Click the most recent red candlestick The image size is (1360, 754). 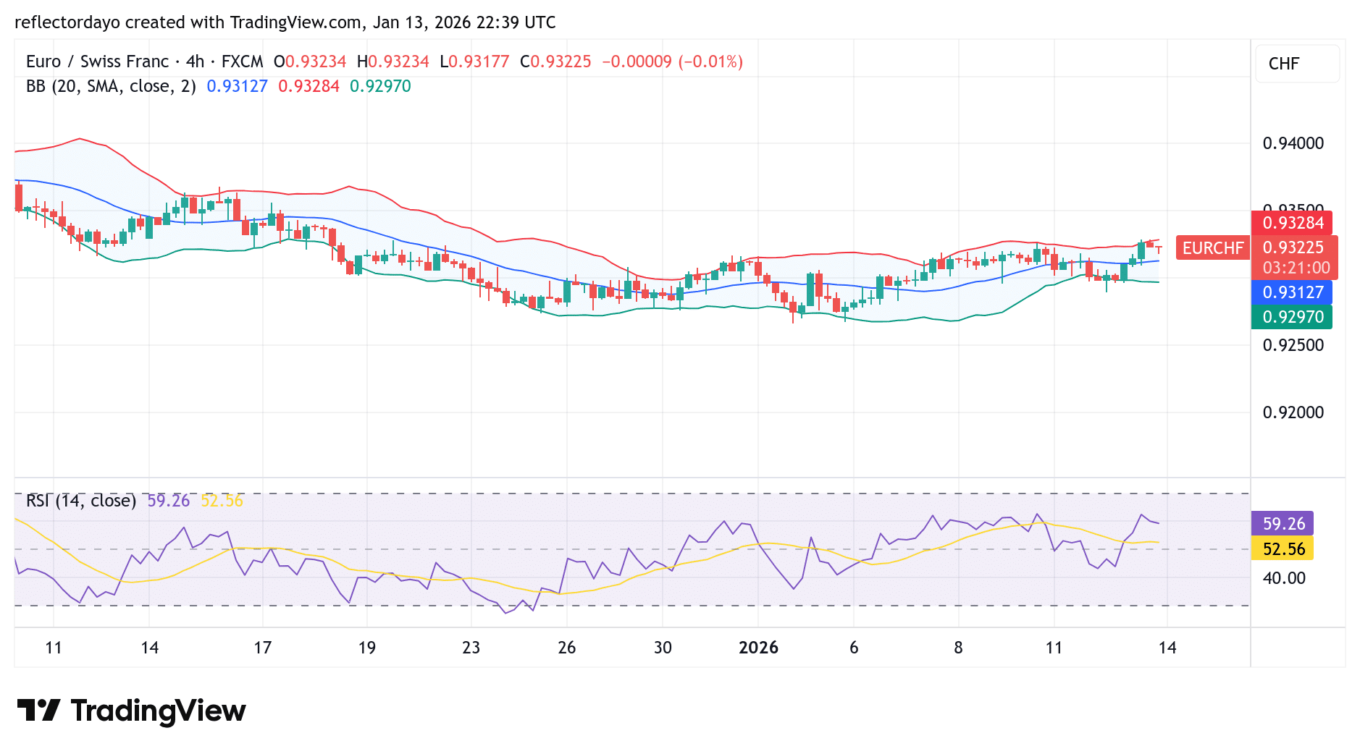(1159, 248)
